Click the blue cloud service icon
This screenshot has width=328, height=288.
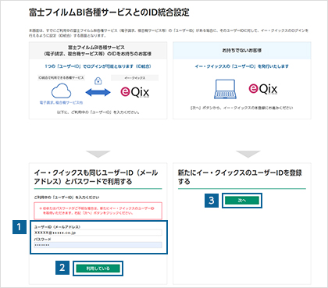pos(61,91)
